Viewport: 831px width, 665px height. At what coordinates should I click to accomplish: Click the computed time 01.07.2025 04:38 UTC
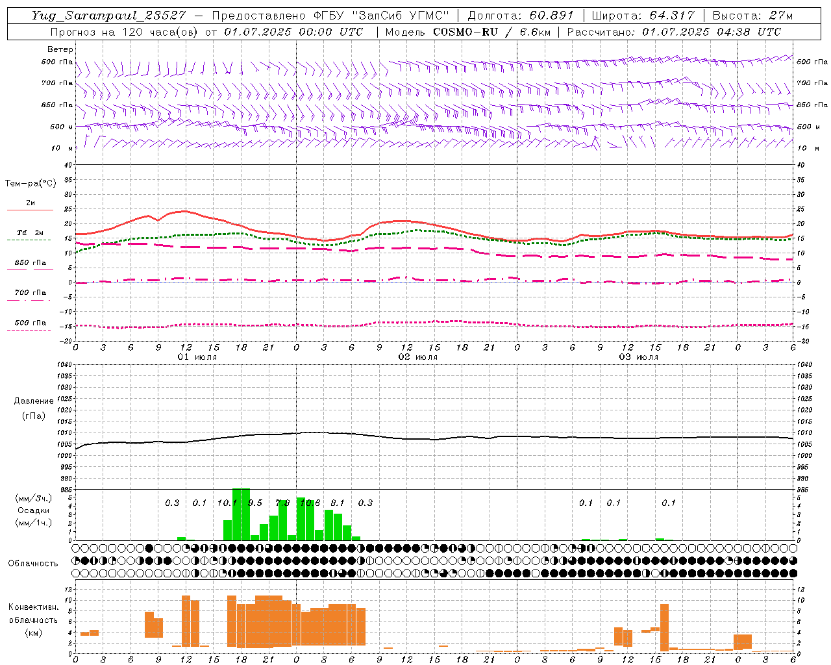[712, 32]
